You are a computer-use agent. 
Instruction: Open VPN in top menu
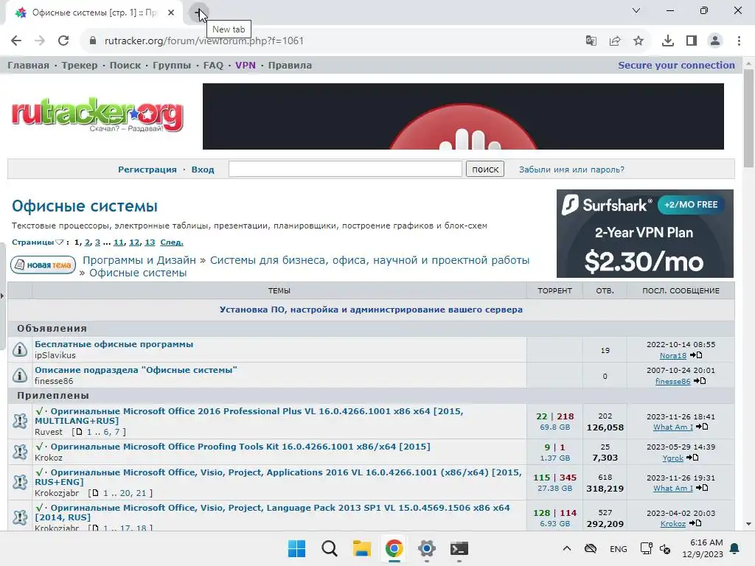(x=246, y=65)
